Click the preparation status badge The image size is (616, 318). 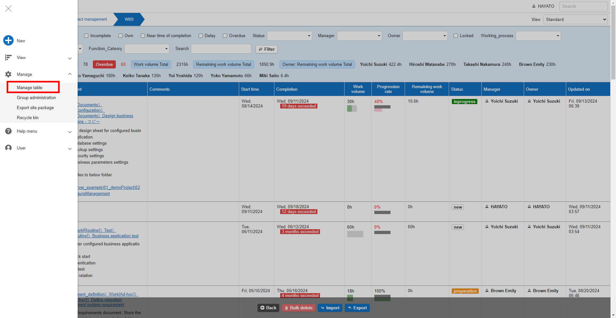(x=465, y=291)
